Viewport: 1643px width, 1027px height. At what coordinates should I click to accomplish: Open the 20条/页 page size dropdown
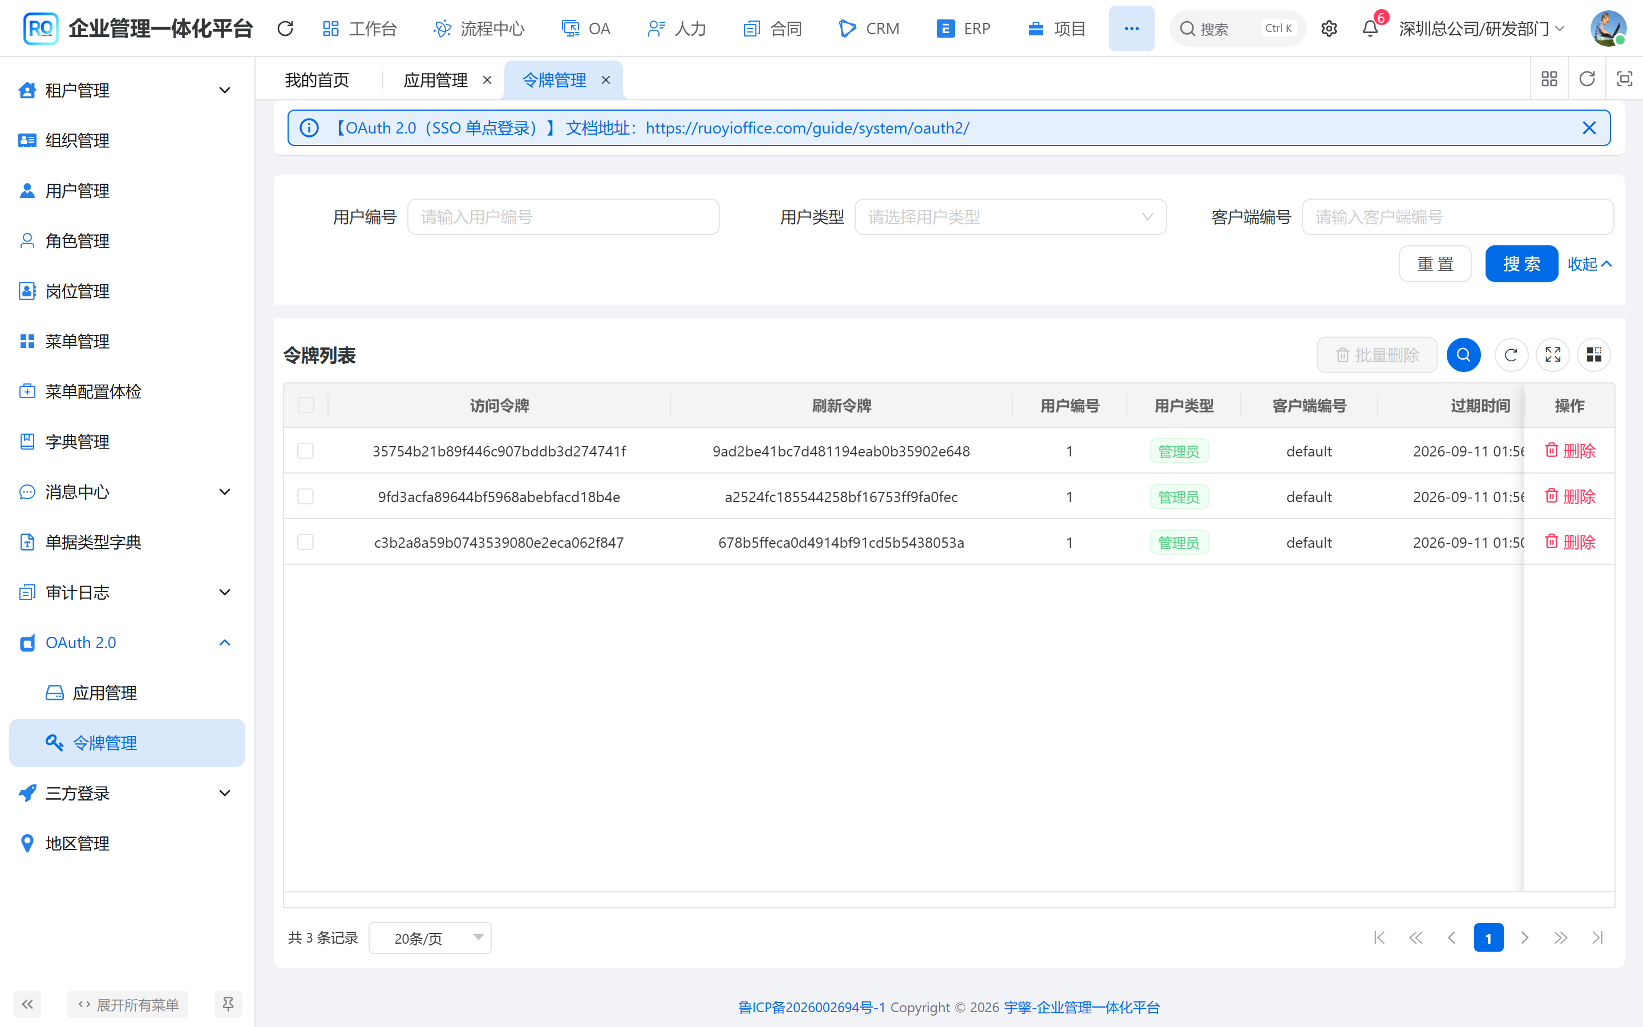click(430, 938)
